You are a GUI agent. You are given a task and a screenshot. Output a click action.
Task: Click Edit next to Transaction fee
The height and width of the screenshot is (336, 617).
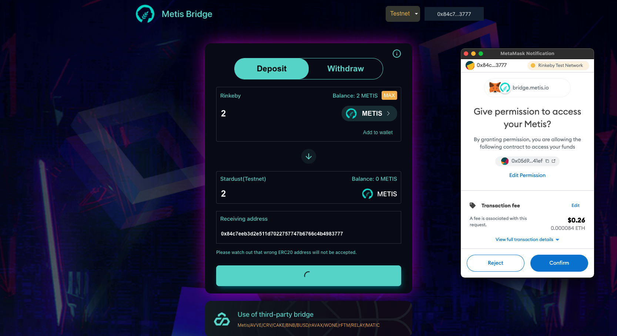(576, 206)
